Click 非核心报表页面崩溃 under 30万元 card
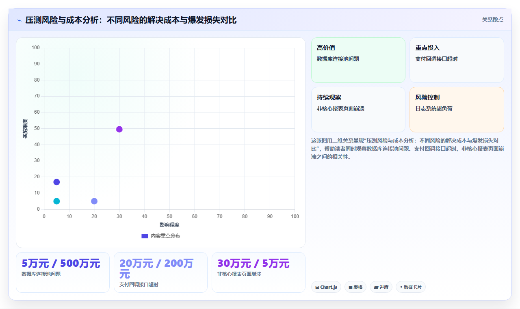The width and height of the screenshot is (520, 309). 239,274
